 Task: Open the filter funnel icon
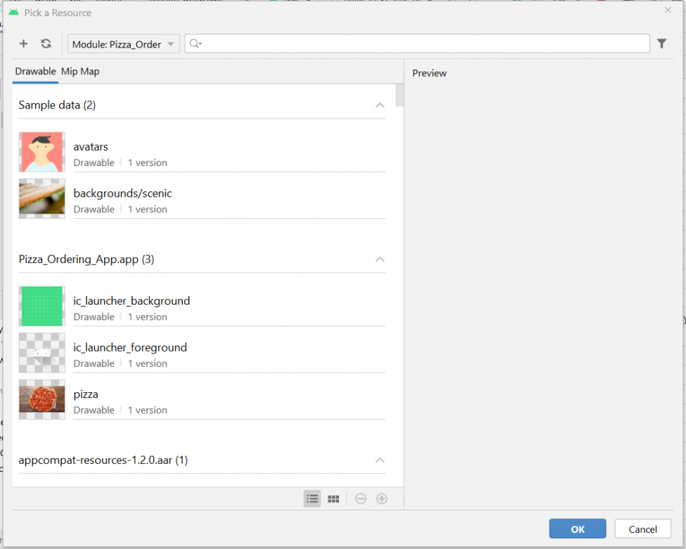point(661,44)
